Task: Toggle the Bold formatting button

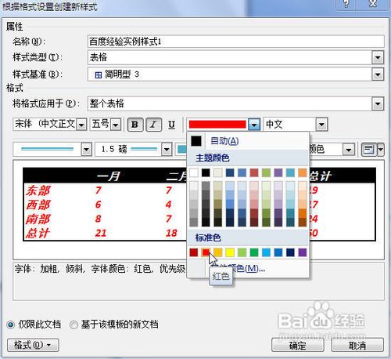Action: pyautogui.click(x=135, y=125)
